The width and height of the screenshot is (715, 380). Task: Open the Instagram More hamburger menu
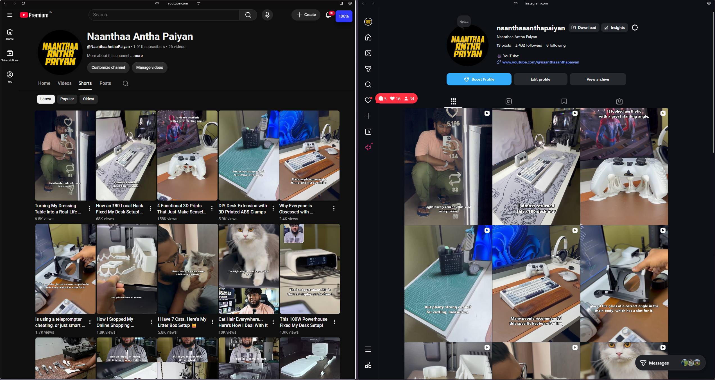368,349
